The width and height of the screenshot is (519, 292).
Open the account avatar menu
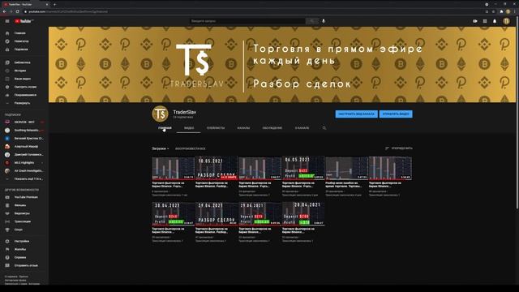click(506, 21)
